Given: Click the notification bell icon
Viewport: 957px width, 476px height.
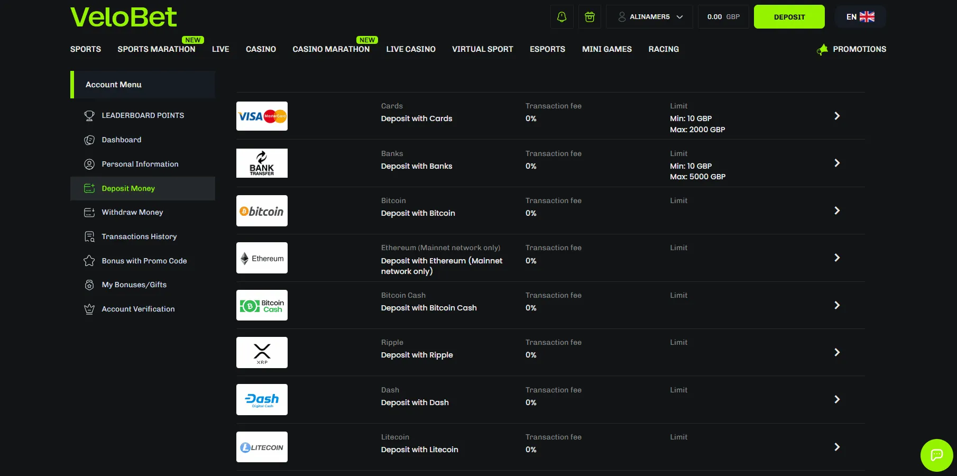Looking at the screenshot, I should 562,17.
